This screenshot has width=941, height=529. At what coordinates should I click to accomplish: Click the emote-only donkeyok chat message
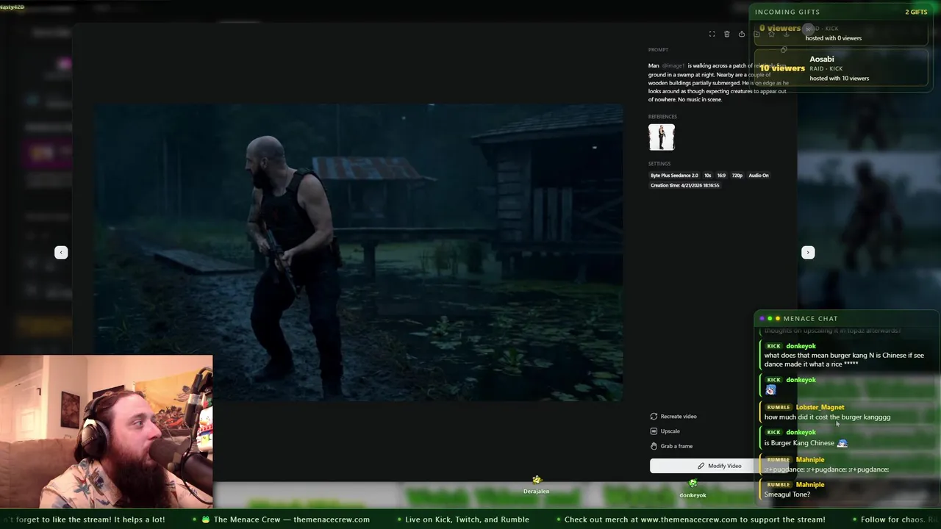point(770,390)
